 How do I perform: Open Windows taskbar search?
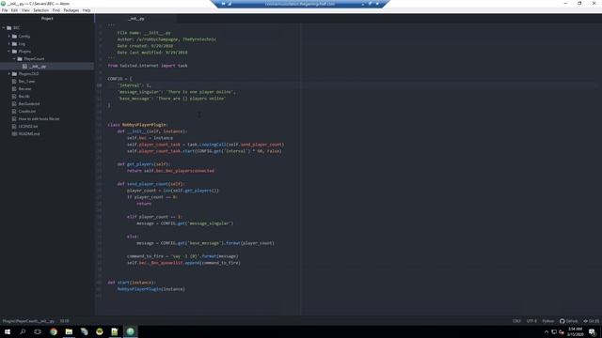click(23, 331)
